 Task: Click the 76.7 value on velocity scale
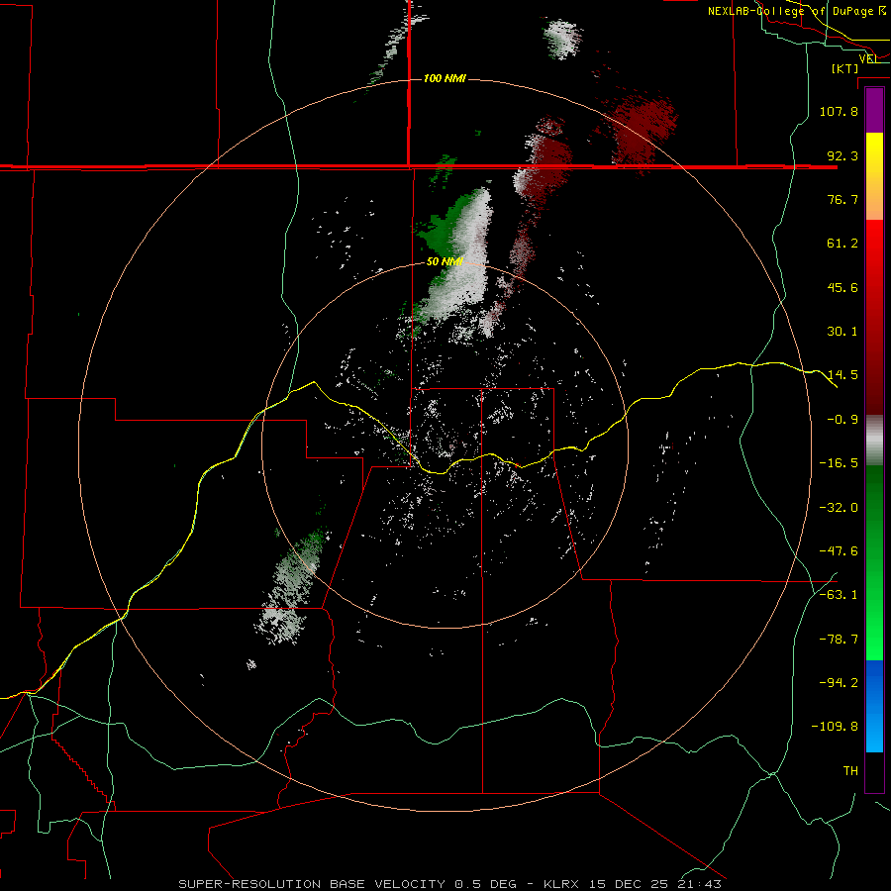[842, 199]
